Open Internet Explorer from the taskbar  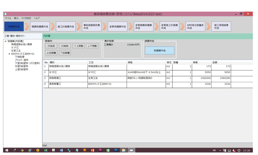point(30,150)
